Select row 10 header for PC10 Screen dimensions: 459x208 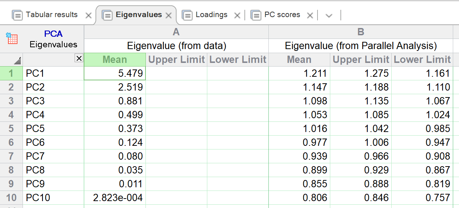[x=12, y=198]
